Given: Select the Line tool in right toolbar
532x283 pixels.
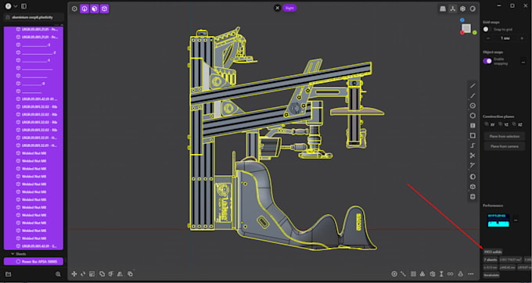Looking at the screenshot, I should click(x=473, y=86).
